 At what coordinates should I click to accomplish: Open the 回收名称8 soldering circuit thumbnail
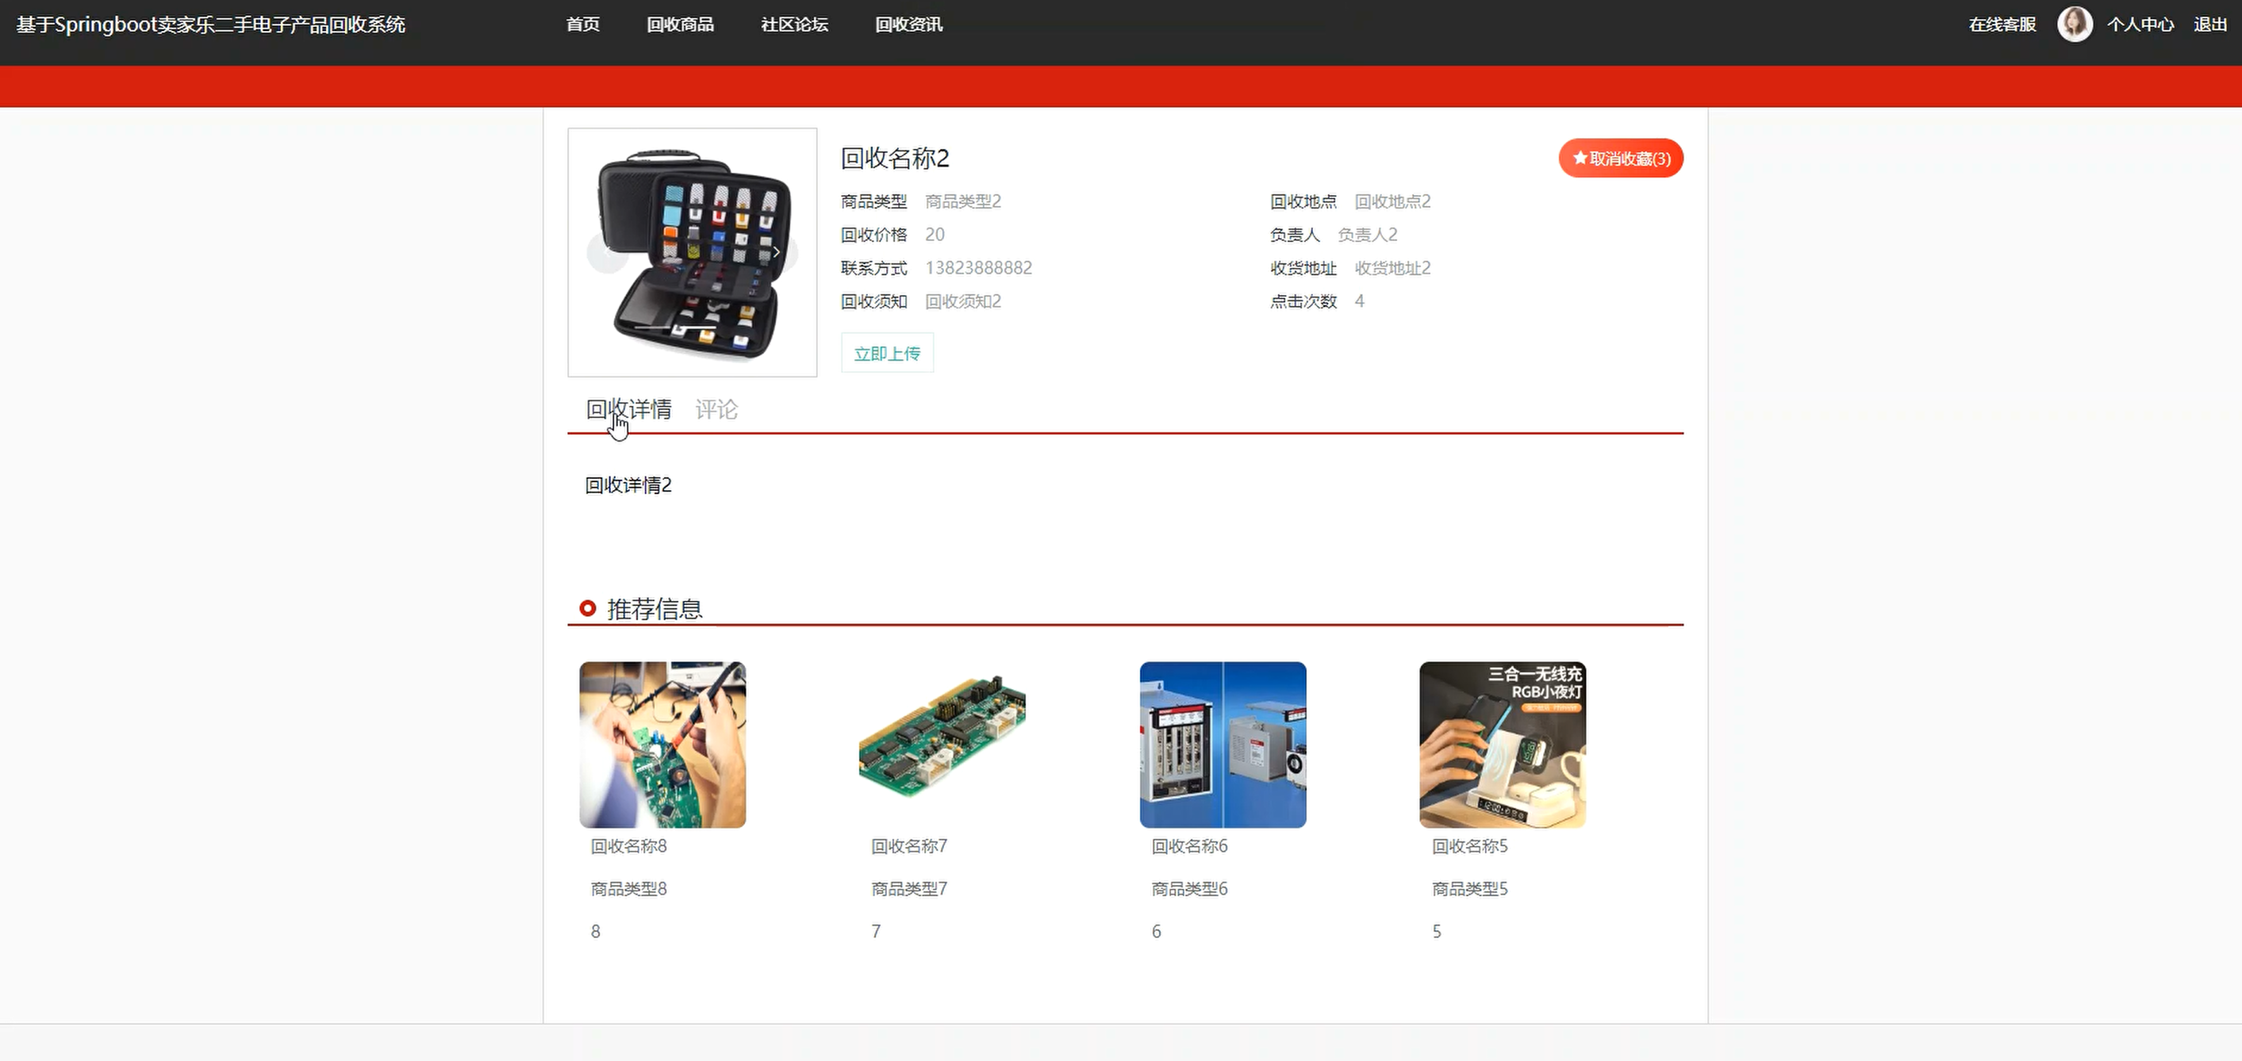(662, 745)
